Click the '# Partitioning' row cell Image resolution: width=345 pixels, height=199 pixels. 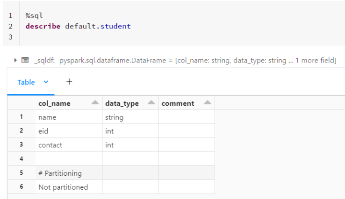60,173
